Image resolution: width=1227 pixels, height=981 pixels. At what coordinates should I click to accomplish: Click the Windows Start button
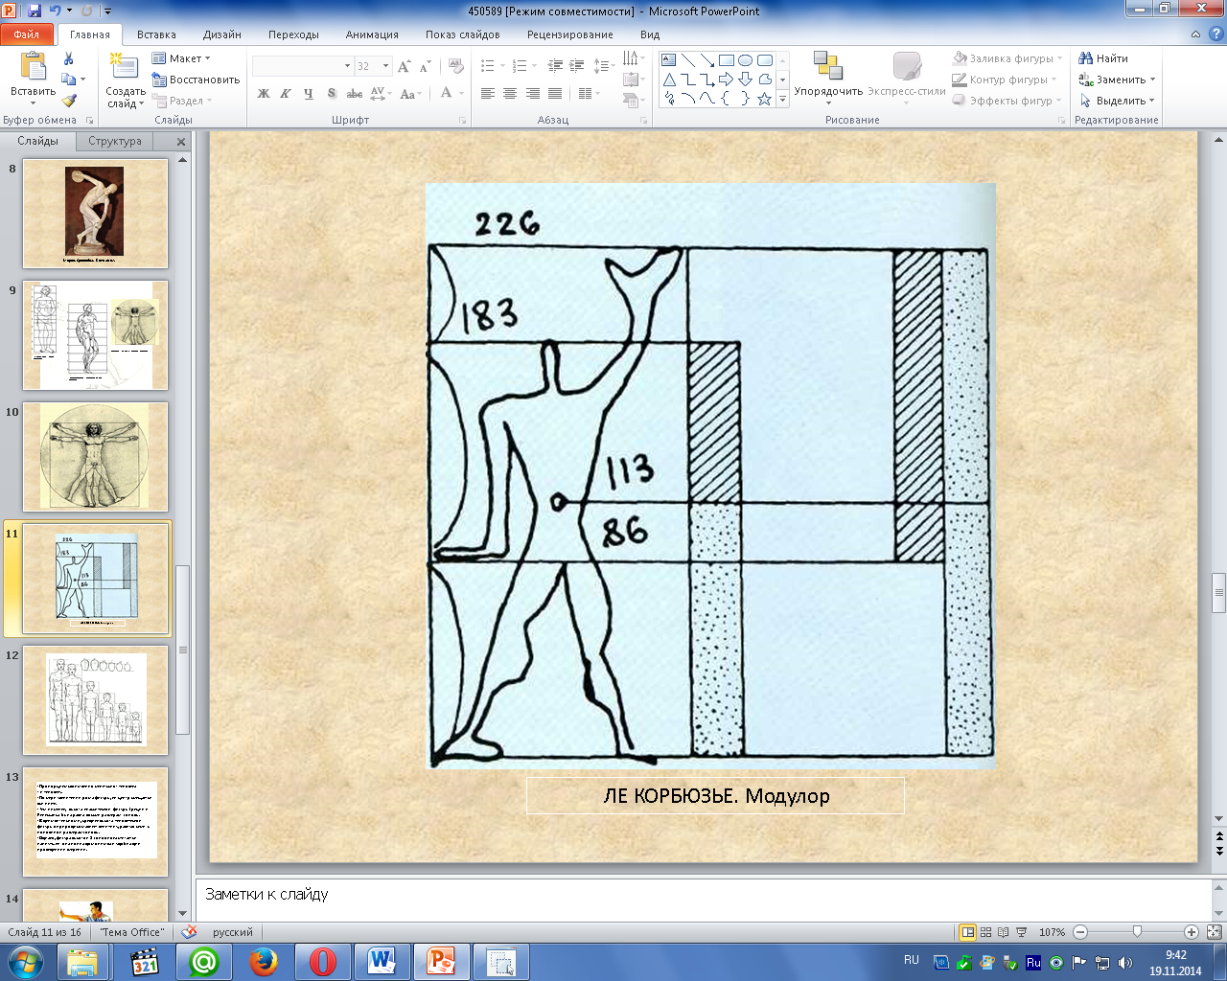(x=25, y=962)
